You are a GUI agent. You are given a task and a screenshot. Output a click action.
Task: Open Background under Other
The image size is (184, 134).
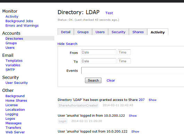pyautogui.click(x=15, y=96)
